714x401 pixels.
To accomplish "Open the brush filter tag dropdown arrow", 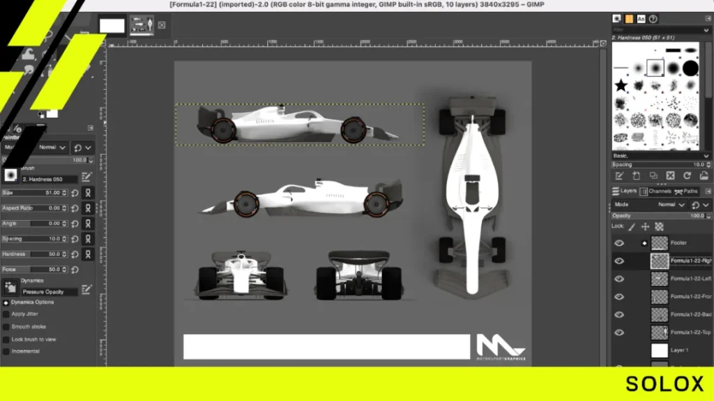I will (x=706, y=30).
